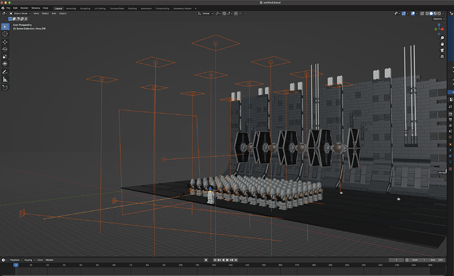This screenshot has height=276, width=454.
Task: Add a new workspace with plus
Action: point(195,9)
